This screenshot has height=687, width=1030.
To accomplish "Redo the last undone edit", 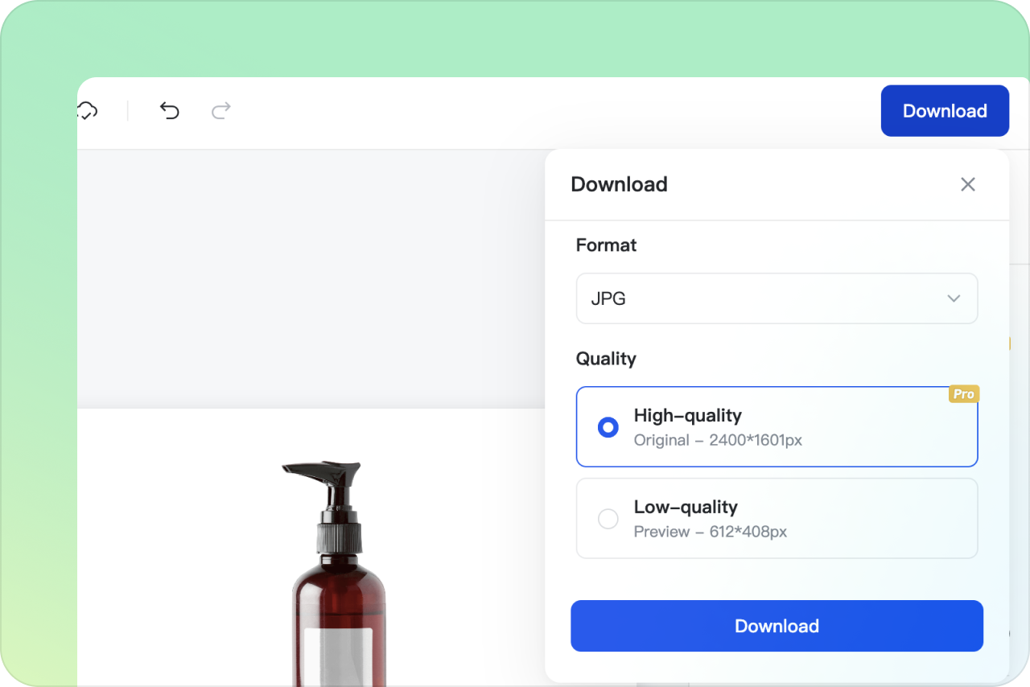I will pyautogui.click(x=221, y=110).
